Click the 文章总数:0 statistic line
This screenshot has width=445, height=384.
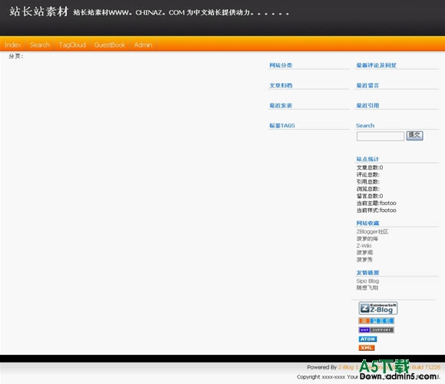coord(370,167)
